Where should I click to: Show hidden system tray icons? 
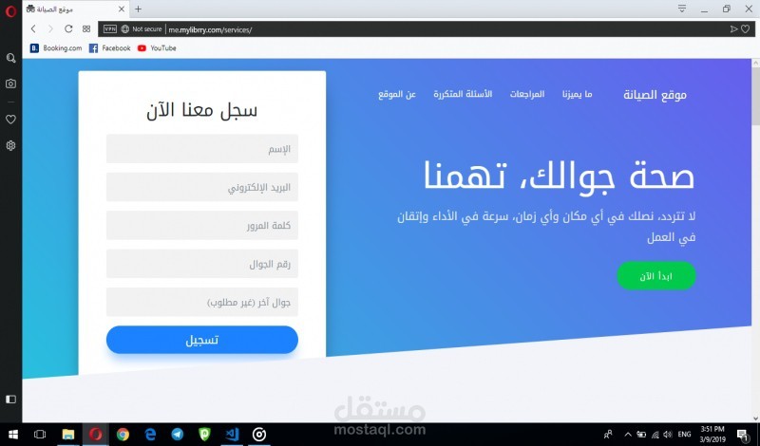point(628,435)
